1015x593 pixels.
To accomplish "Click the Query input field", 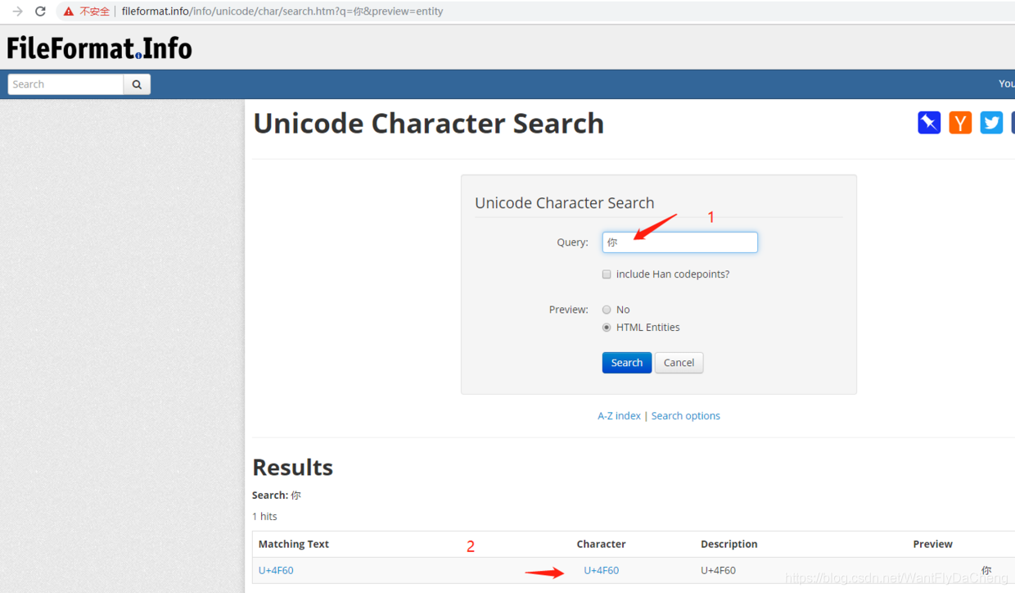I will click(679, 242).
